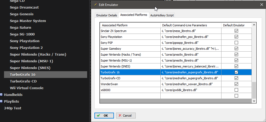Select Super Nintendo (SNES) in sidebar
266x122 pixels.
point(30,68)
